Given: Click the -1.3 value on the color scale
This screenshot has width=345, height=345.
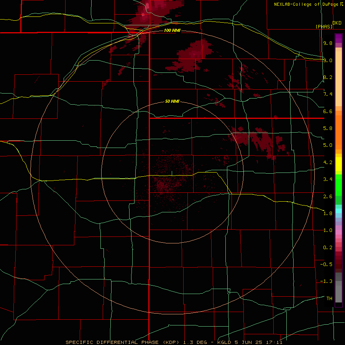Looking at the screenshot, I should click(x=326, y=281).
